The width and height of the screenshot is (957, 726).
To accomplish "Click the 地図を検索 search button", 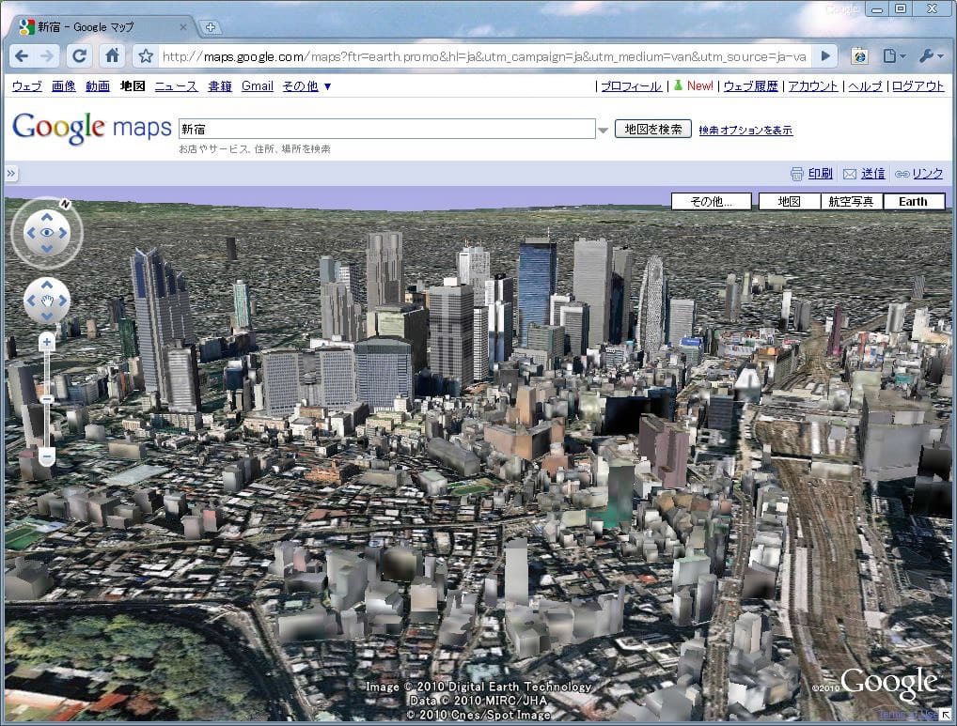I will coord(652,129).
